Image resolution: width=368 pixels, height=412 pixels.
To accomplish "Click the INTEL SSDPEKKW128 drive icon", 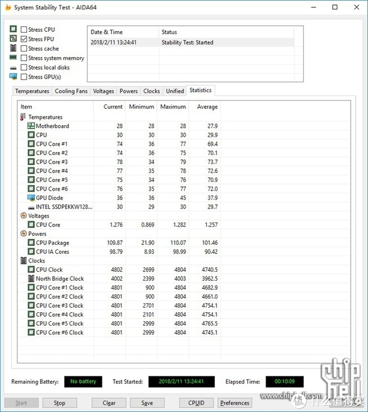I will pos(31,208).
